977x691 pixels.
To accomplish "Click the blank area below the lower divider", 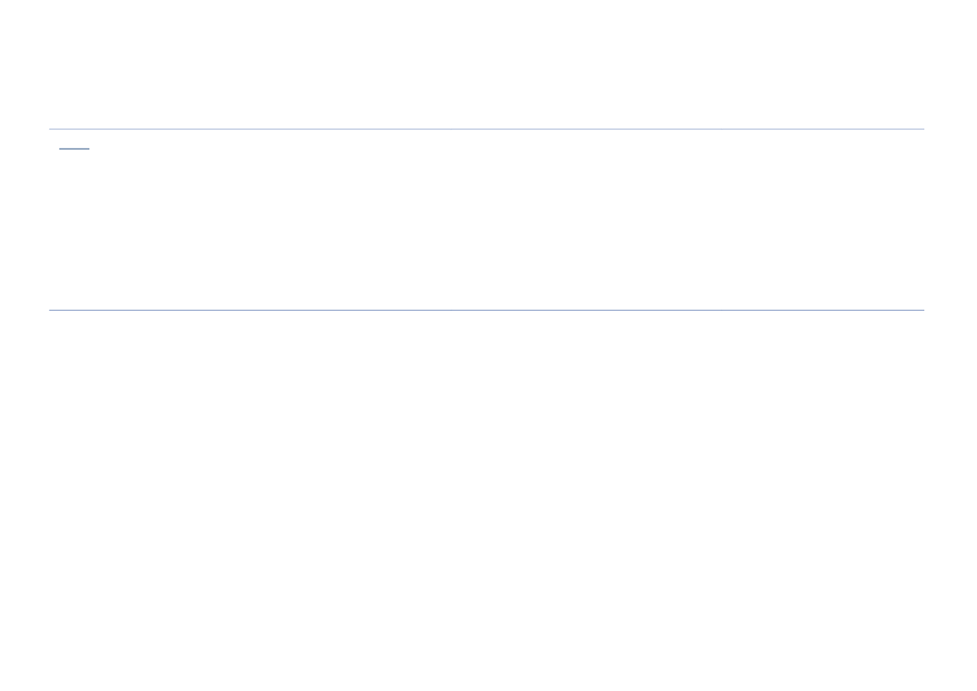I will (486, 500).
